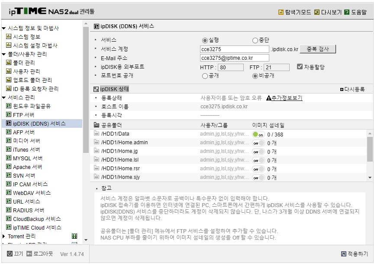Click the 중복 검사 button

click(x=318, y=49)
